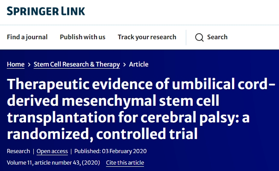Click the (2020) year in citation line
Image resolution: width=279 pixels, height=171 pixels.
coord(94,162)
